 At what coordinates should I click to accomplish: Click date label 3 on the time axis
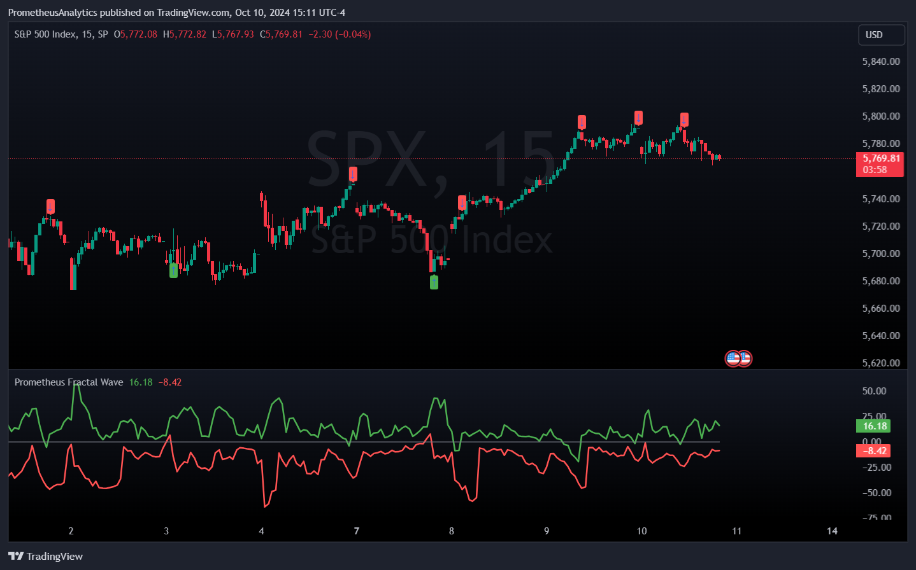166,531
